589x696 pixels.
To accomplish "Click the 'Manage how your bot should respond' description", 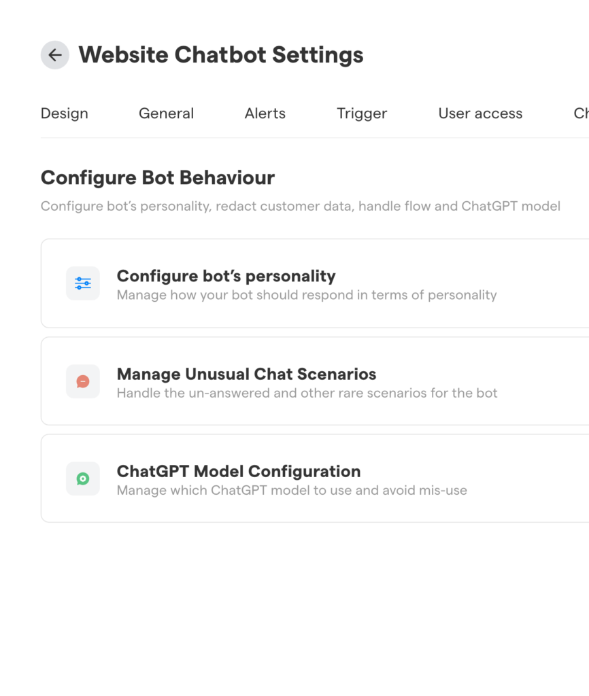I will coord(307,295).
